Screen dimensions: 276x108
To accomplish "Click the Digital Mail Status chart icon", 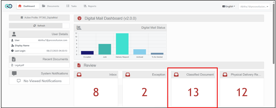I will (79, 28).
